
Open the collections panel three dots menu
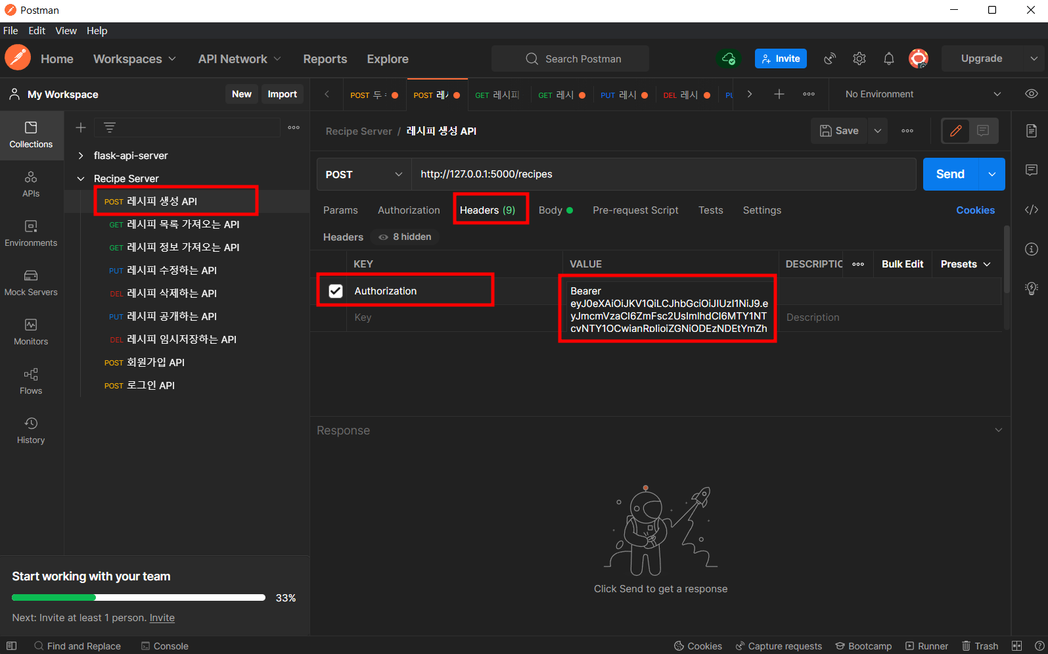[294, 128]
